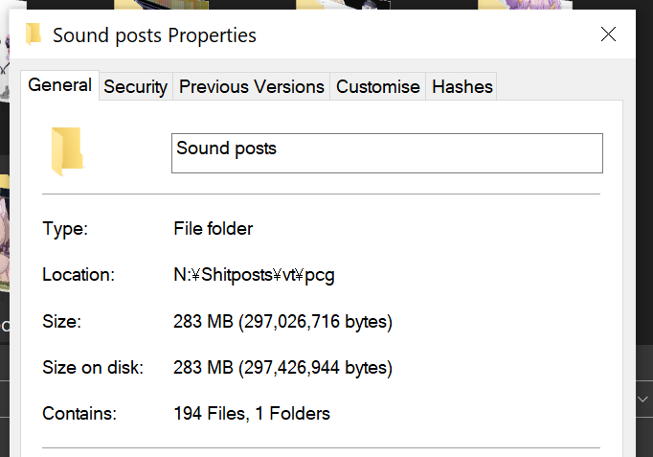Click the Sound posts folder name field
This screenshot has height=457, width=653.
click(x=387, y=153)
